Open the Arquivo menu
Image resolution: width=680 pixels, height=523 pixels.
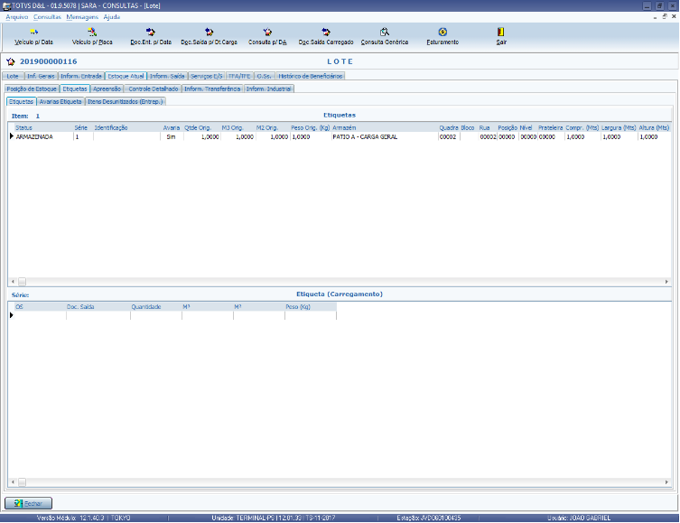pos(17,17)
